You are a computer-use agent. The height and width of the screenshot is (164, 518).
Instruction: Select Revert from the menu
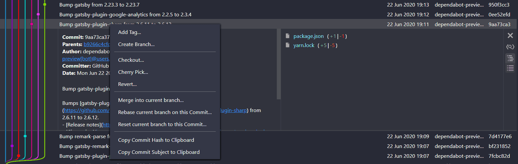[x=127, y=84]
